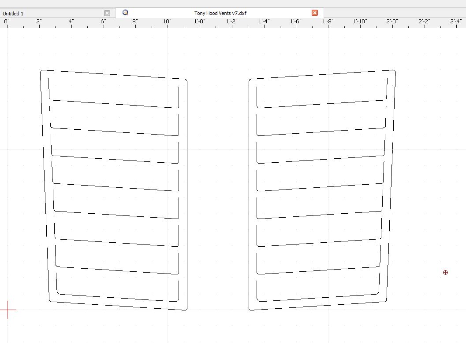
Task: Select the right vent's outer outline top edge
Action: click(322, 75)
